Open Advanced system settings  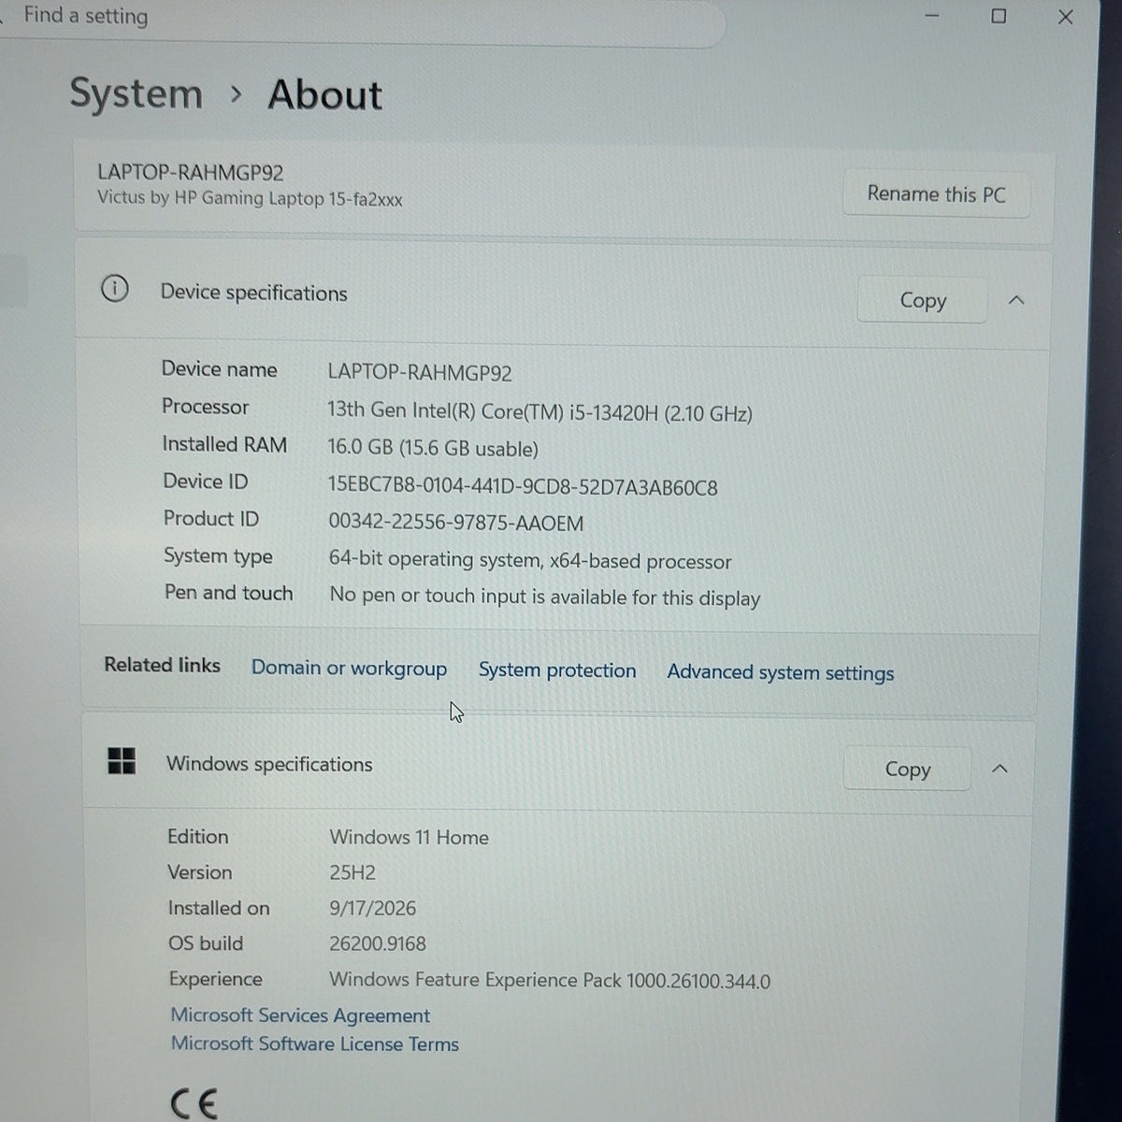coord(781,672)
